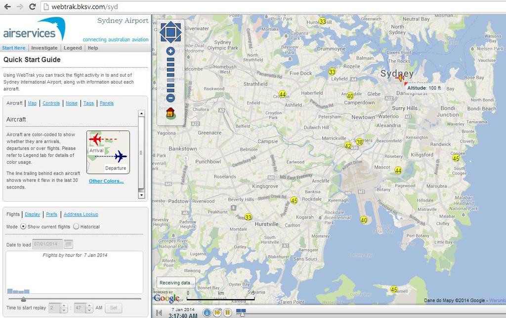This screenshot has width=506, height=318.
Task: Click noise monitor 45 at Kurnell
Action: coord(394,289)
